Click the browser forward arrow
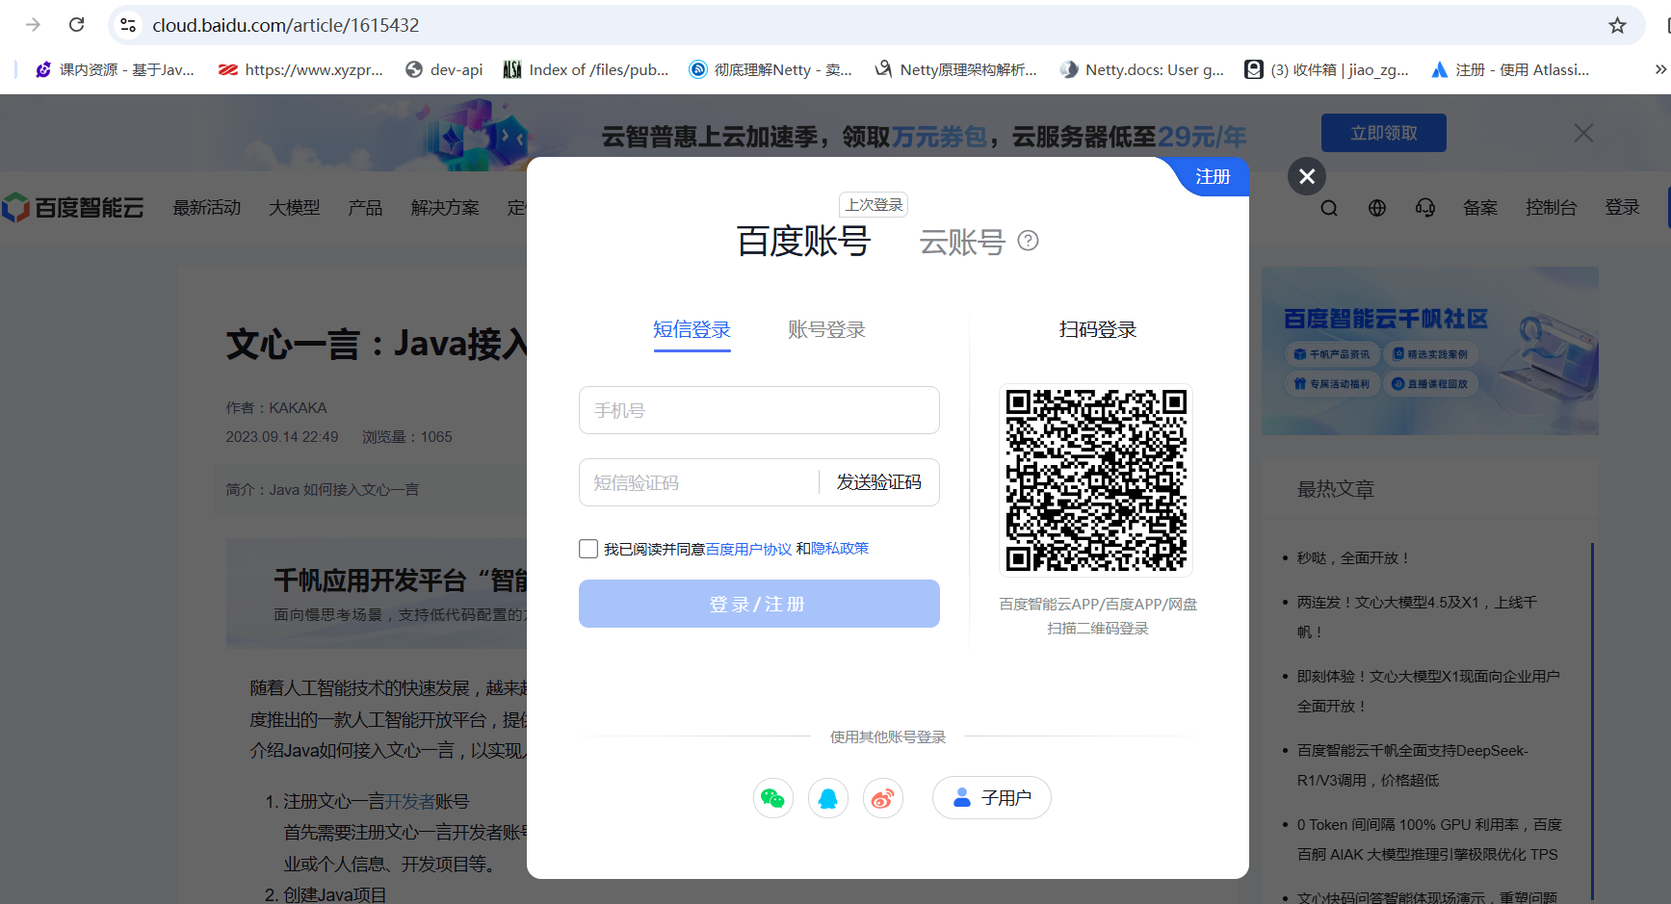 click(33, 25)
